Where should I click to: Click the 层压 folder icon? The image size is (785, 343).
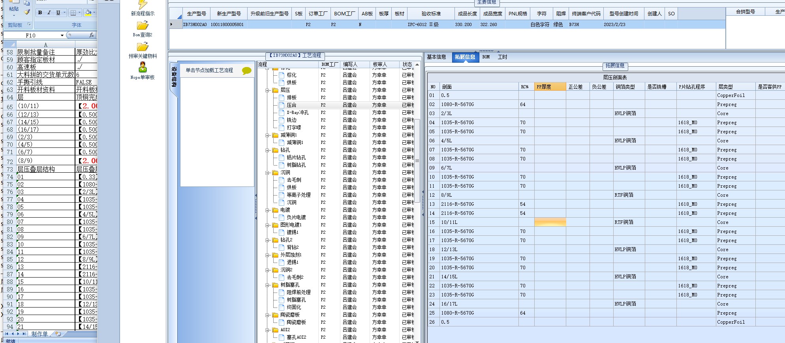pyautogui.click(x=275, y=90)
